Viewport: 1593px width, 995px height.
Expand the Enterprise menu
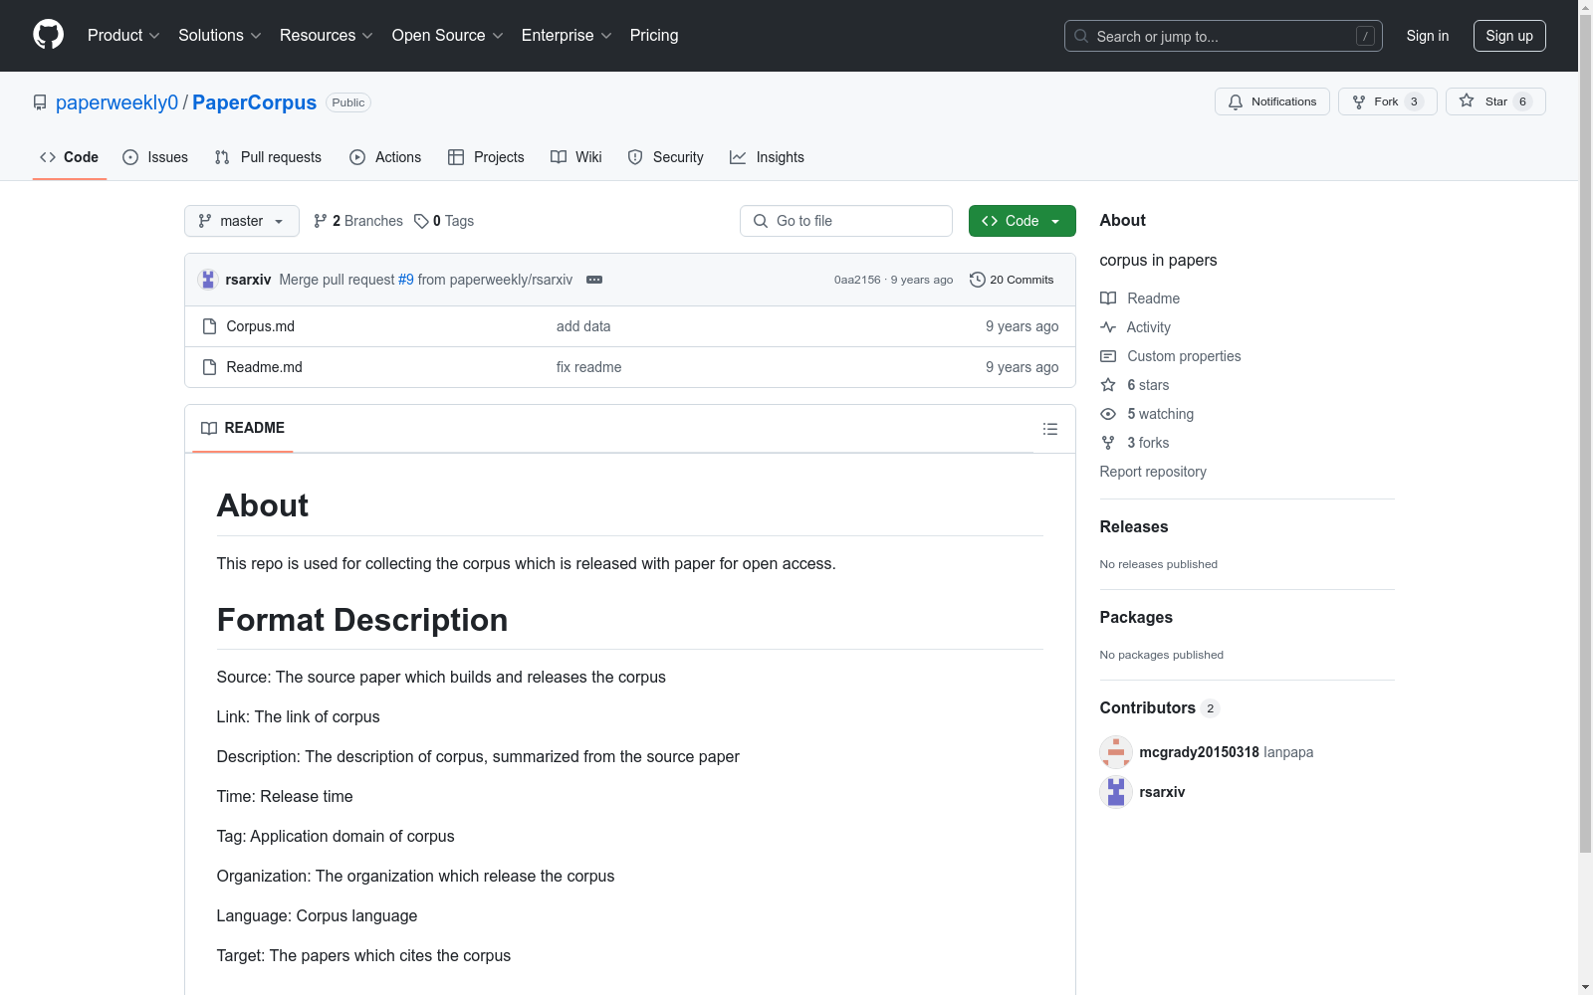point(567,36)
